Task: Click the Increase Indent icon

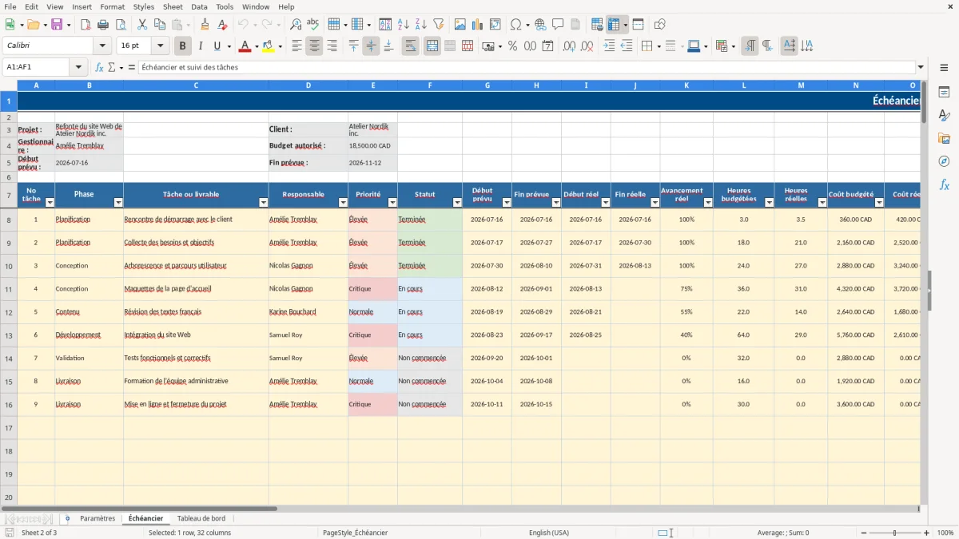Action: pyautogui.click(x=609, y=46)
